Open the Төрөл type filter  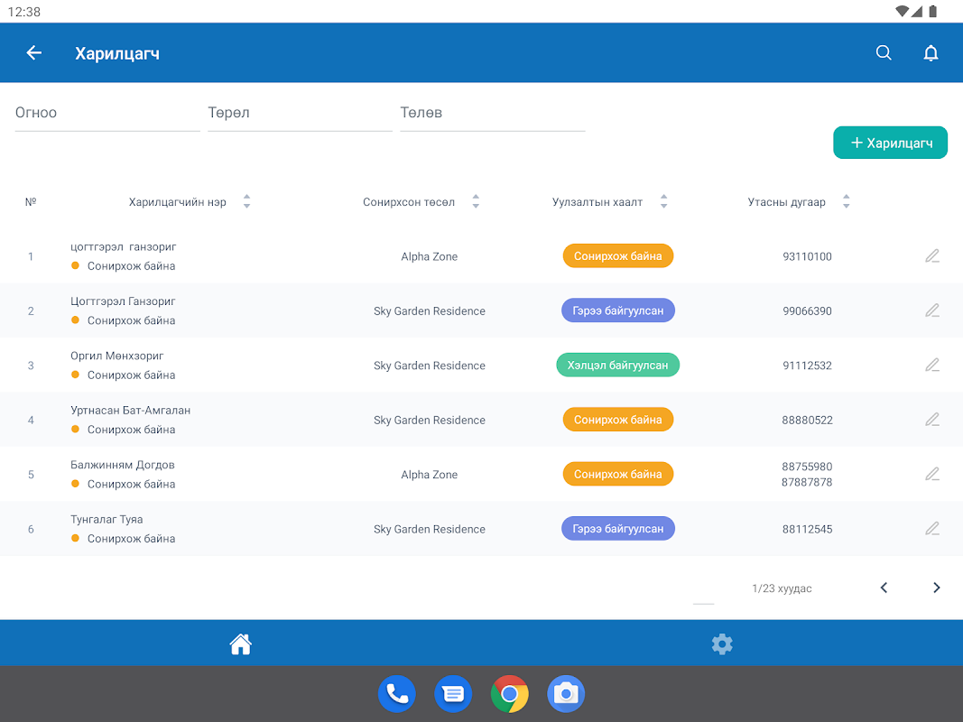300,113
